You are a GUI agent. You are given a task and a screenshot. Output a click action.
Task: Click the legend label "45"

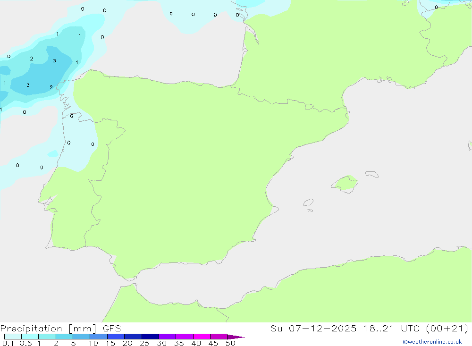tap(213, 343)
